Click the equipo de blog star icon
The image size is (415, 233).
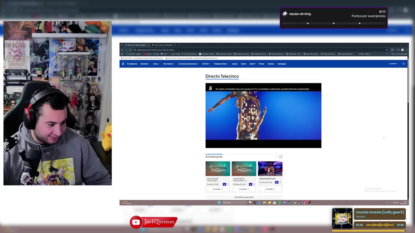[x=285, y=14]
